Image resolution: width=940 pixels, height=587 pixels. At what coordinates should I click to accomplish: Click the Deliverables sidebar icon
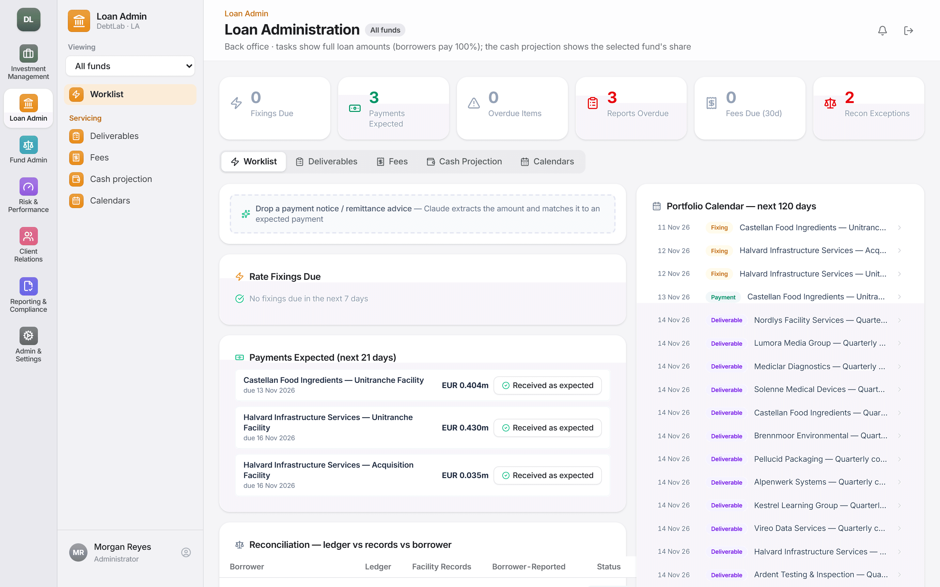(76, 136)
